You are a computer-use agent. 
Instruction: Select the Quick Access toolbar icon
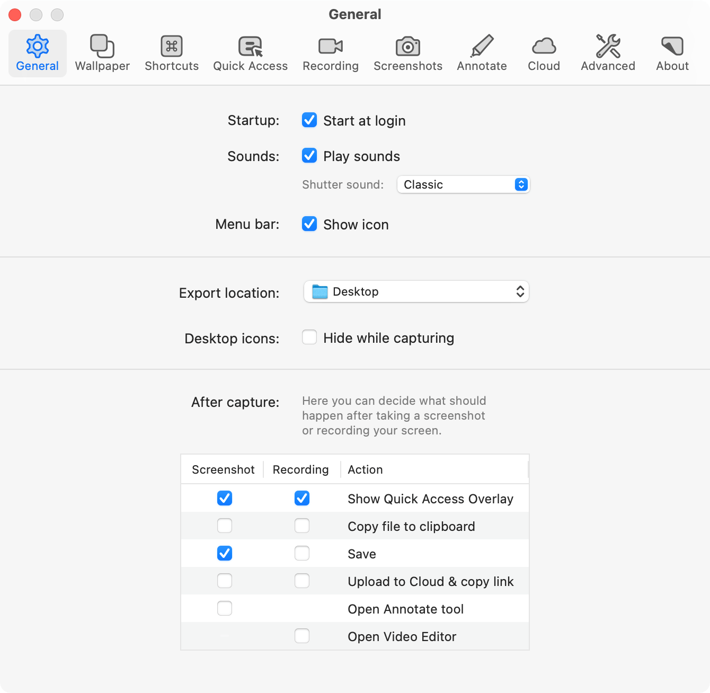[250, 47]
